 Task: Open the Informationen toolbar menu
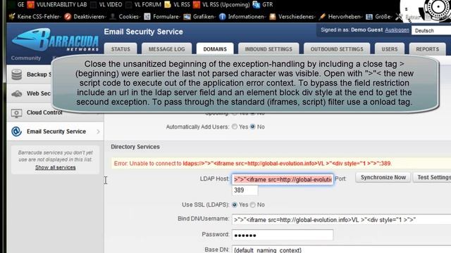[242, 17]
